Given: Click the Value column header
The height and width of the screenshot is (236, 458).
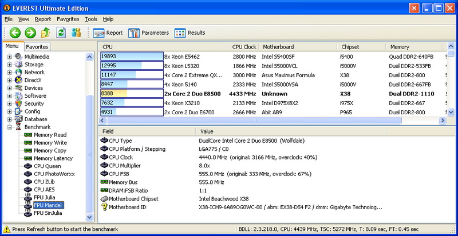Looking at the screenshot, I should point(291,131).
